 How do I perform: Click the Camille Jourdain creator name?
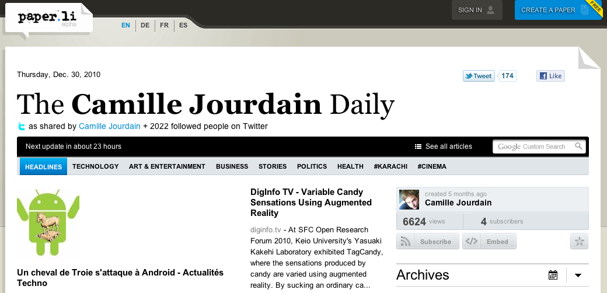pos(458,203)
